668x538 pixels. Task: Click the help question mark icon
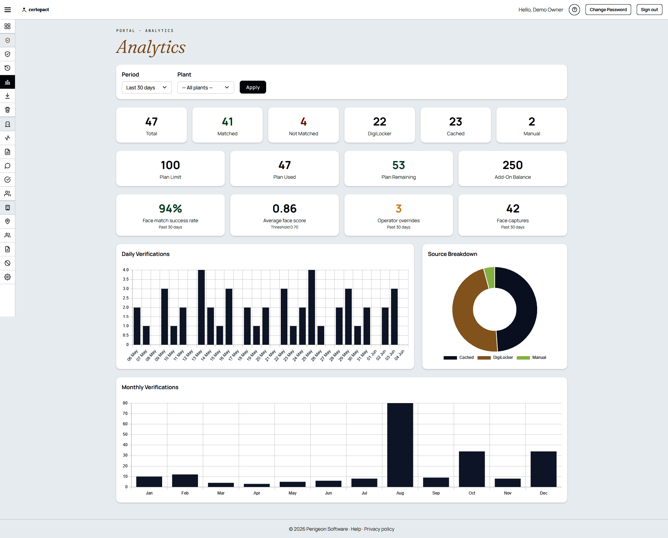click(x=574, y=10)
